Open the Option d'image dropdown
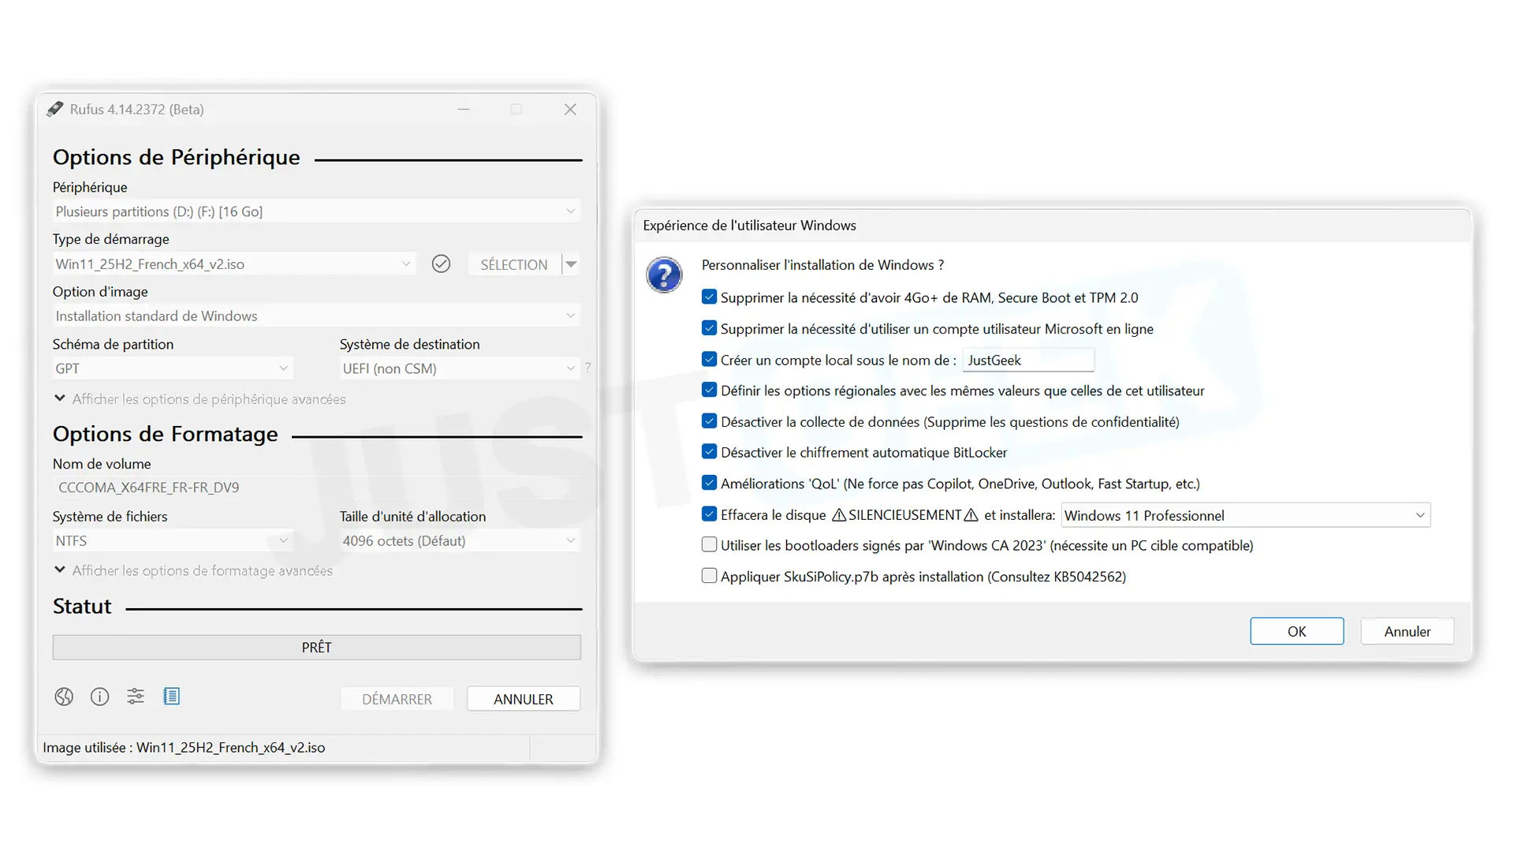This screenshot has width=1514, height=852. pyautogui.click(x=316, y=316)
